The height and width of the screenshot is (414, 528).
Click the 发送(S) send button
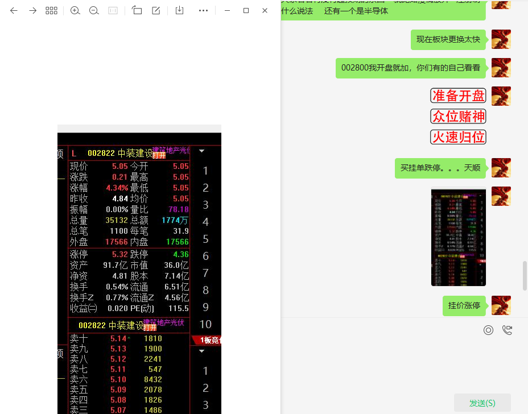[482, 403]
